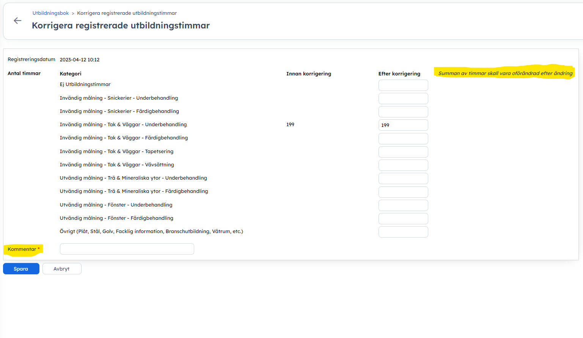583x338 pixels.
Task: Focus Trä & Mineraliska ytor Underbehandling input
Action: click(x=403, y=178)
